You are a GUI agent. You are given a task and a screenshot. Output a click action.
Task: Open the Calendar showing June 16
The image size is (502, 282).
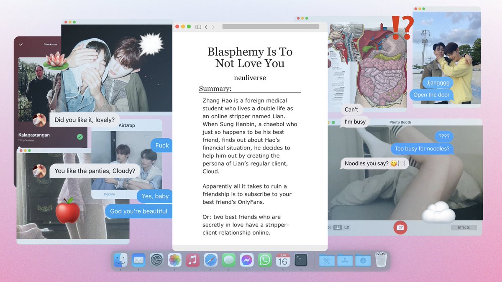282,260
